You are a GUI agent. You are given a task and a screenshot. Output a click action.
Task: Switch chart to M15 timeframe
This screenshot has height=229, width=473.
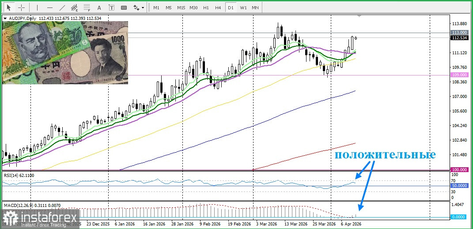click(x=181, y=8)
